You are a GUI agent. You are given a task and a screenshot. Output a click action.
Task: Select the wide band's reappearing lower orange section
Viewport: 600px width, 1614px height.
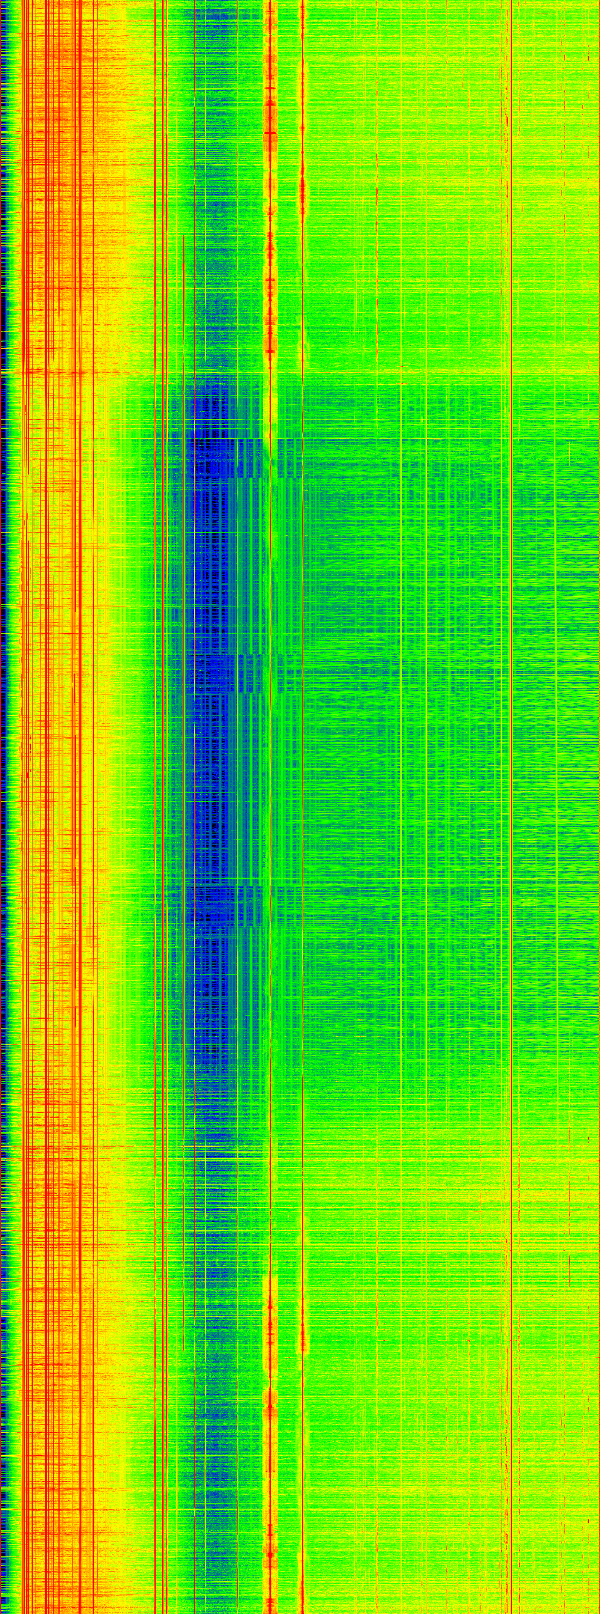(270, 1441)
